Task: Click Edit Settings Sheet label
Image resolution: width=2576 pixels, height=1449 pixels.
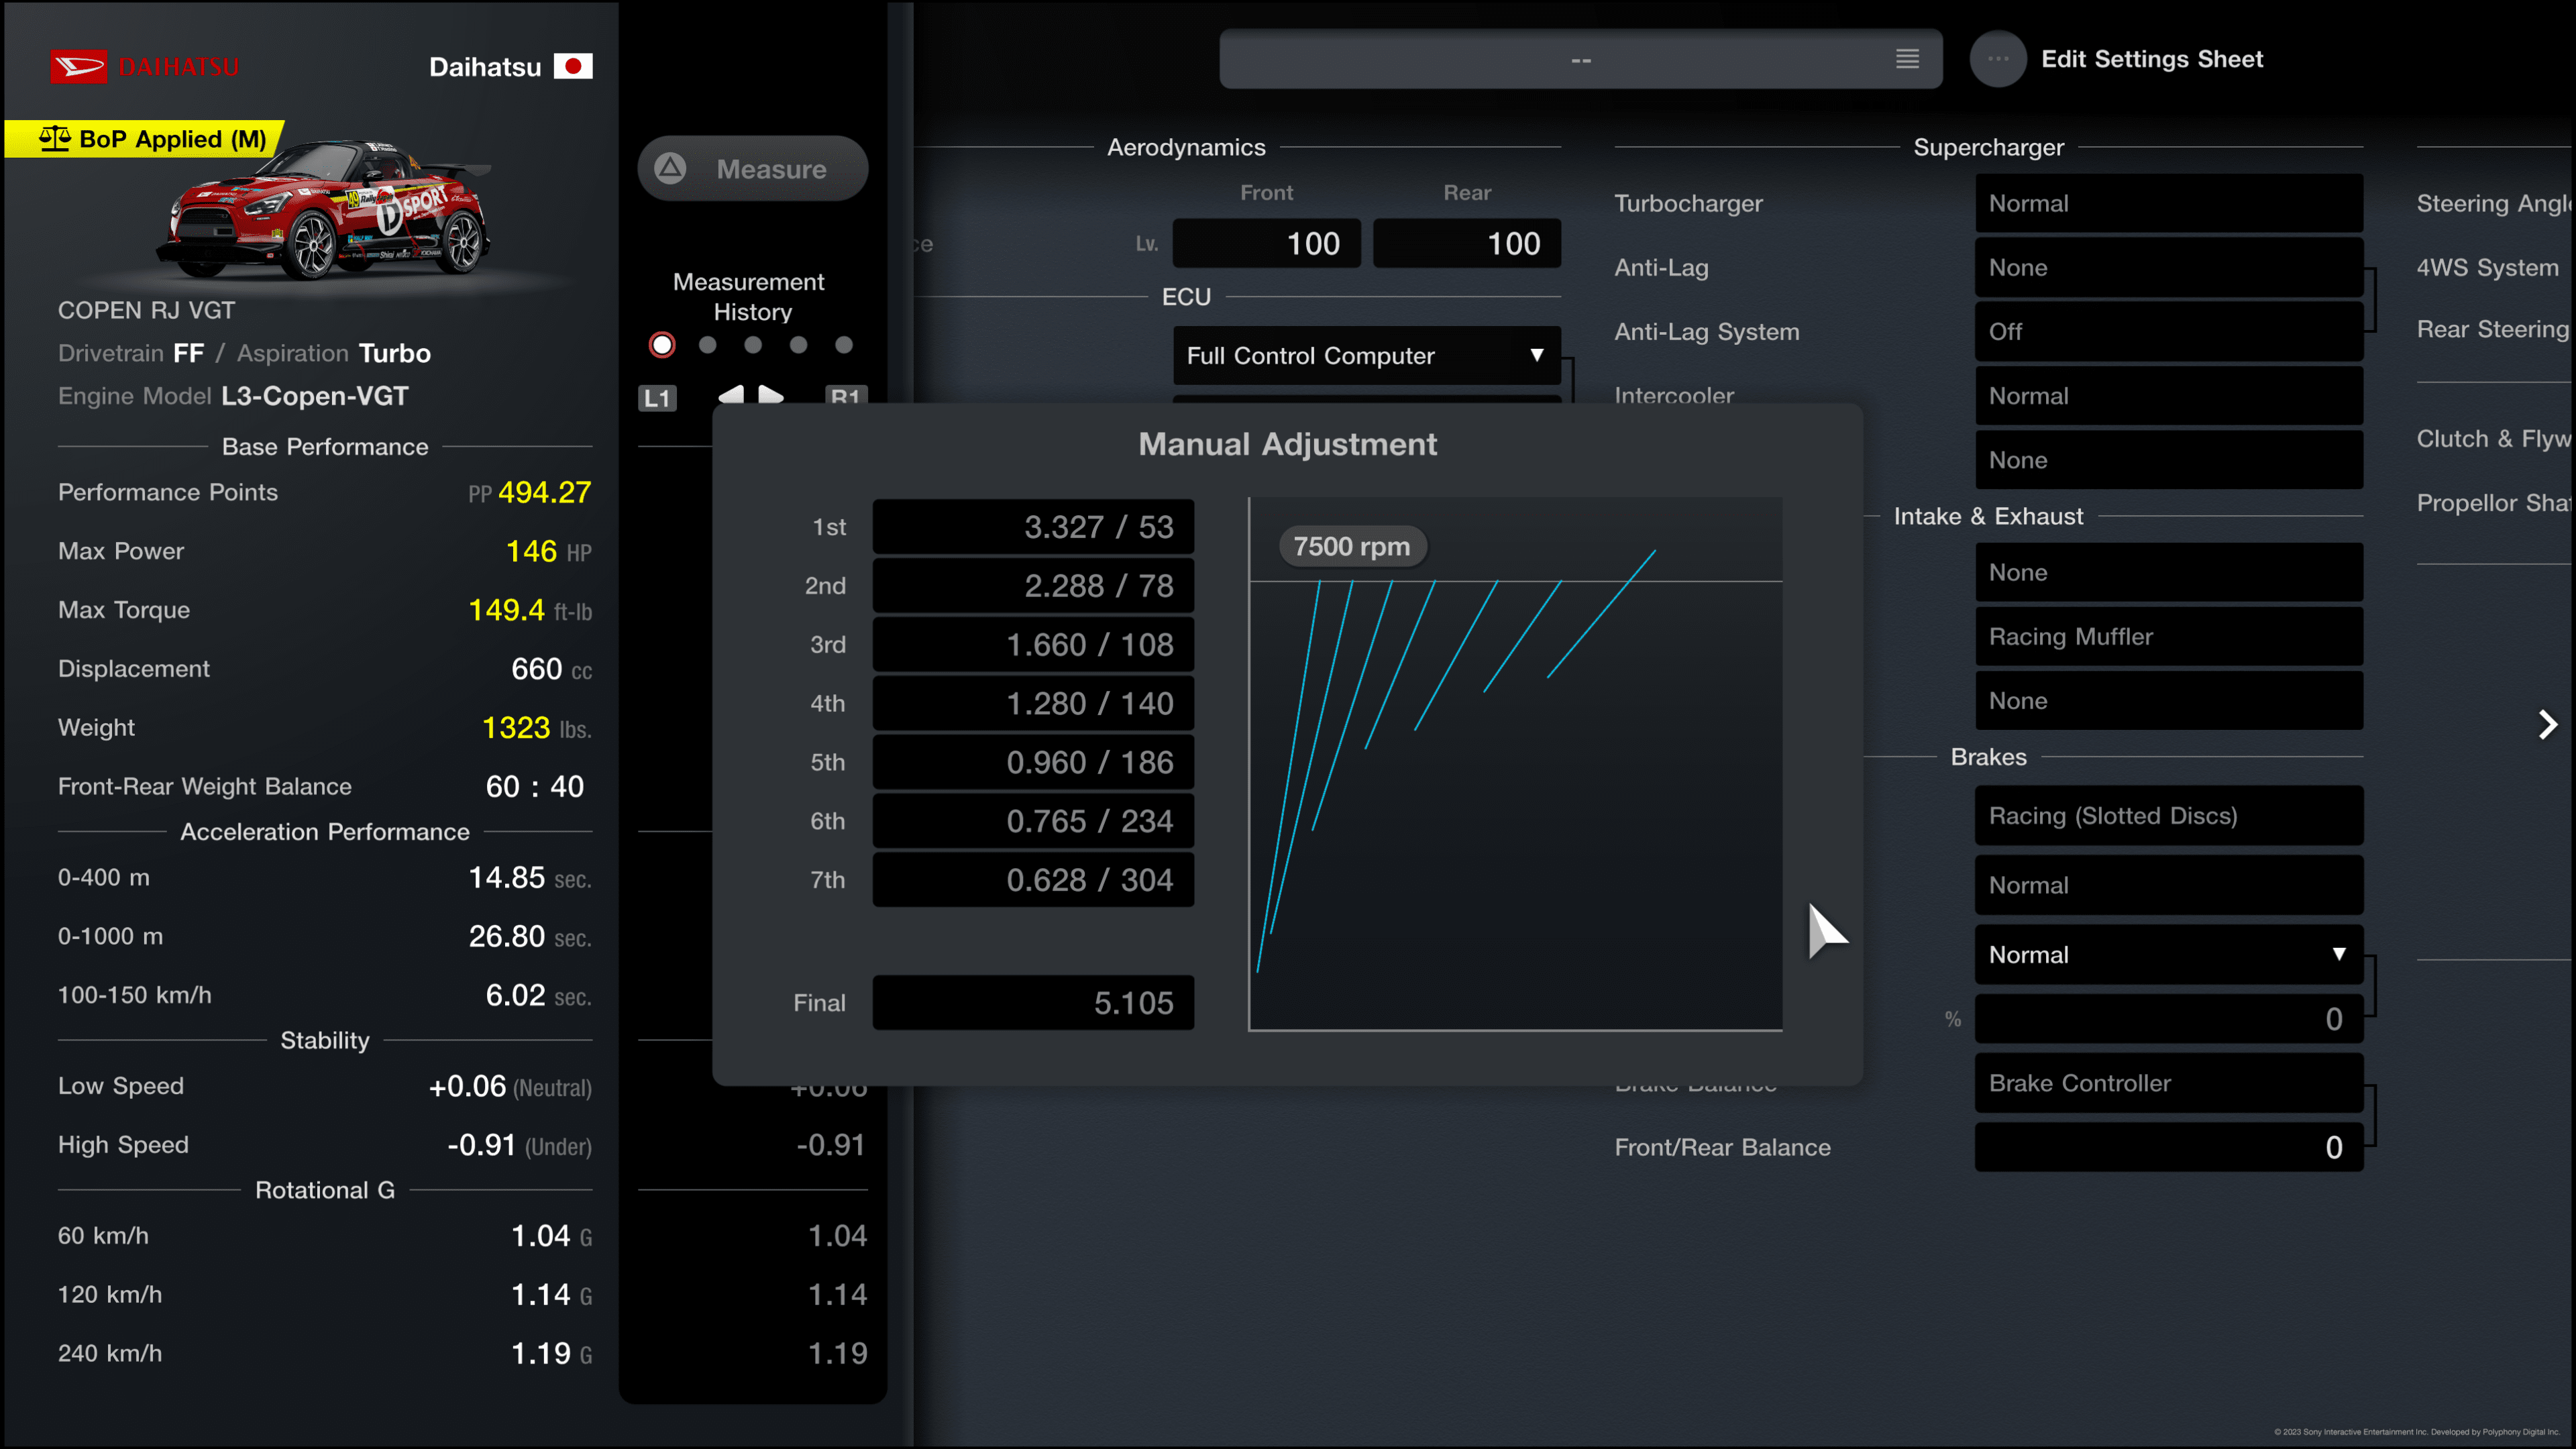Action: tap(2152, 59)
